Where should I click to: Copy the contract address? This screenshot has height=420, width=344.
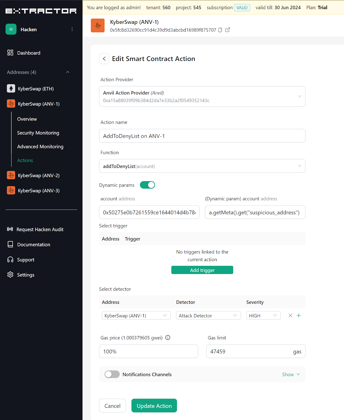click(220, 30)
